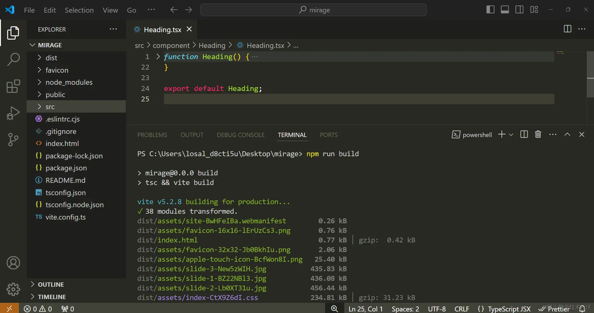Viewport: 594px width, 313px height.
Task: Toggle the bottom panel visibility
Action: [505, 10]
